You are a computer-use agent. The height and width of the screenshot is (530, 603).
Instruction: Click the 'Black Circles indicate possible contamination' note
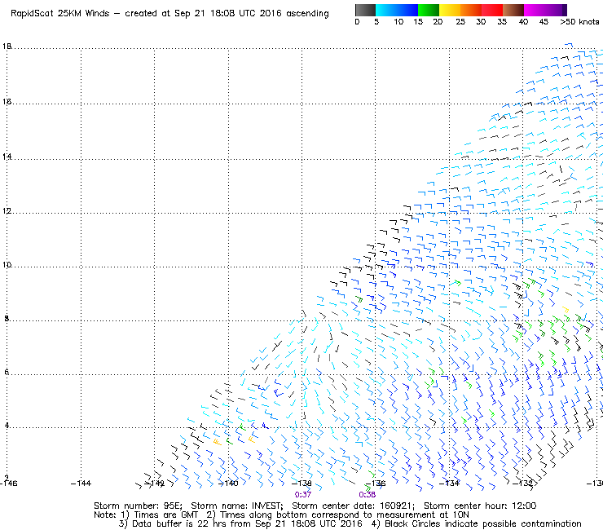click(483, 523)
